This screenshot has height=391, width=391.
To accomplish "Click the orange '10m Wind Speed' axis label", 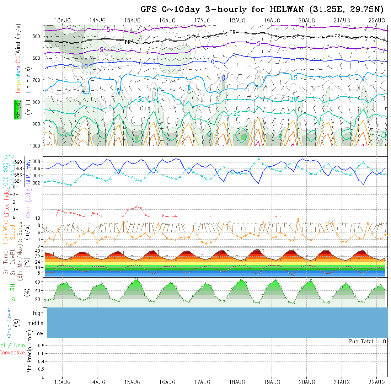I will pyautogui.click(x=9, y=232).
